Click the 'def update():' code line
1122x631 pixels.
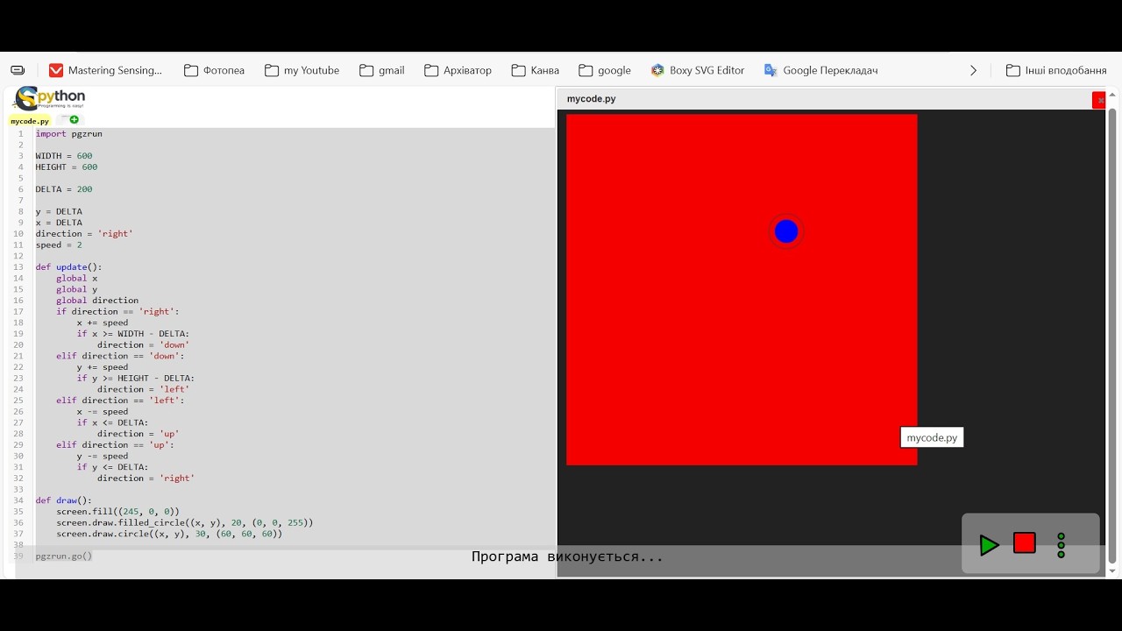click(68, 267)
